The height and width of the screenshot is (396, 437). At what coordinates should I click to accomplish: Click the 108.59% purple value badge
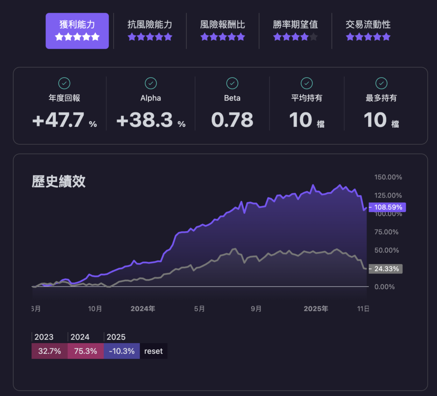pos(387,207)
